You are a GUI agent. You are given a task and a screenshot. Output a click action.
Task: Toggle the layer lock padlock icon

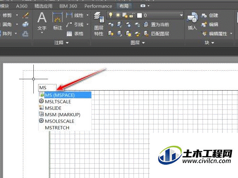132,15
